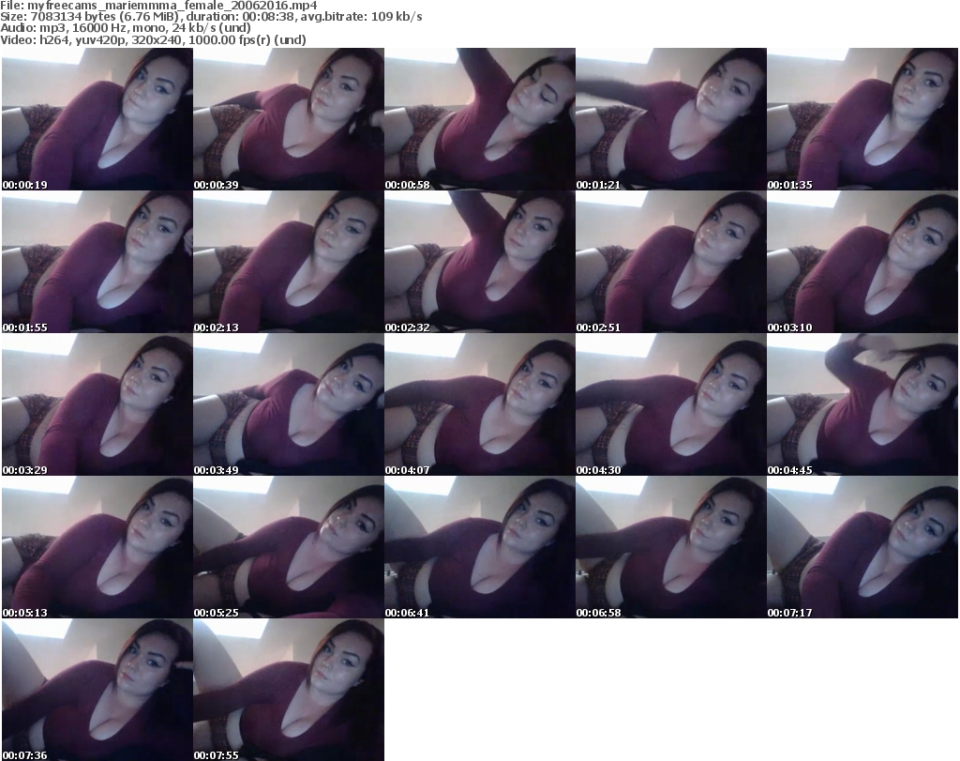Image resolution: width=960 pixels, height=761 pixels.
Task: Click the Video h264 info line
Action: pos(153,39)
